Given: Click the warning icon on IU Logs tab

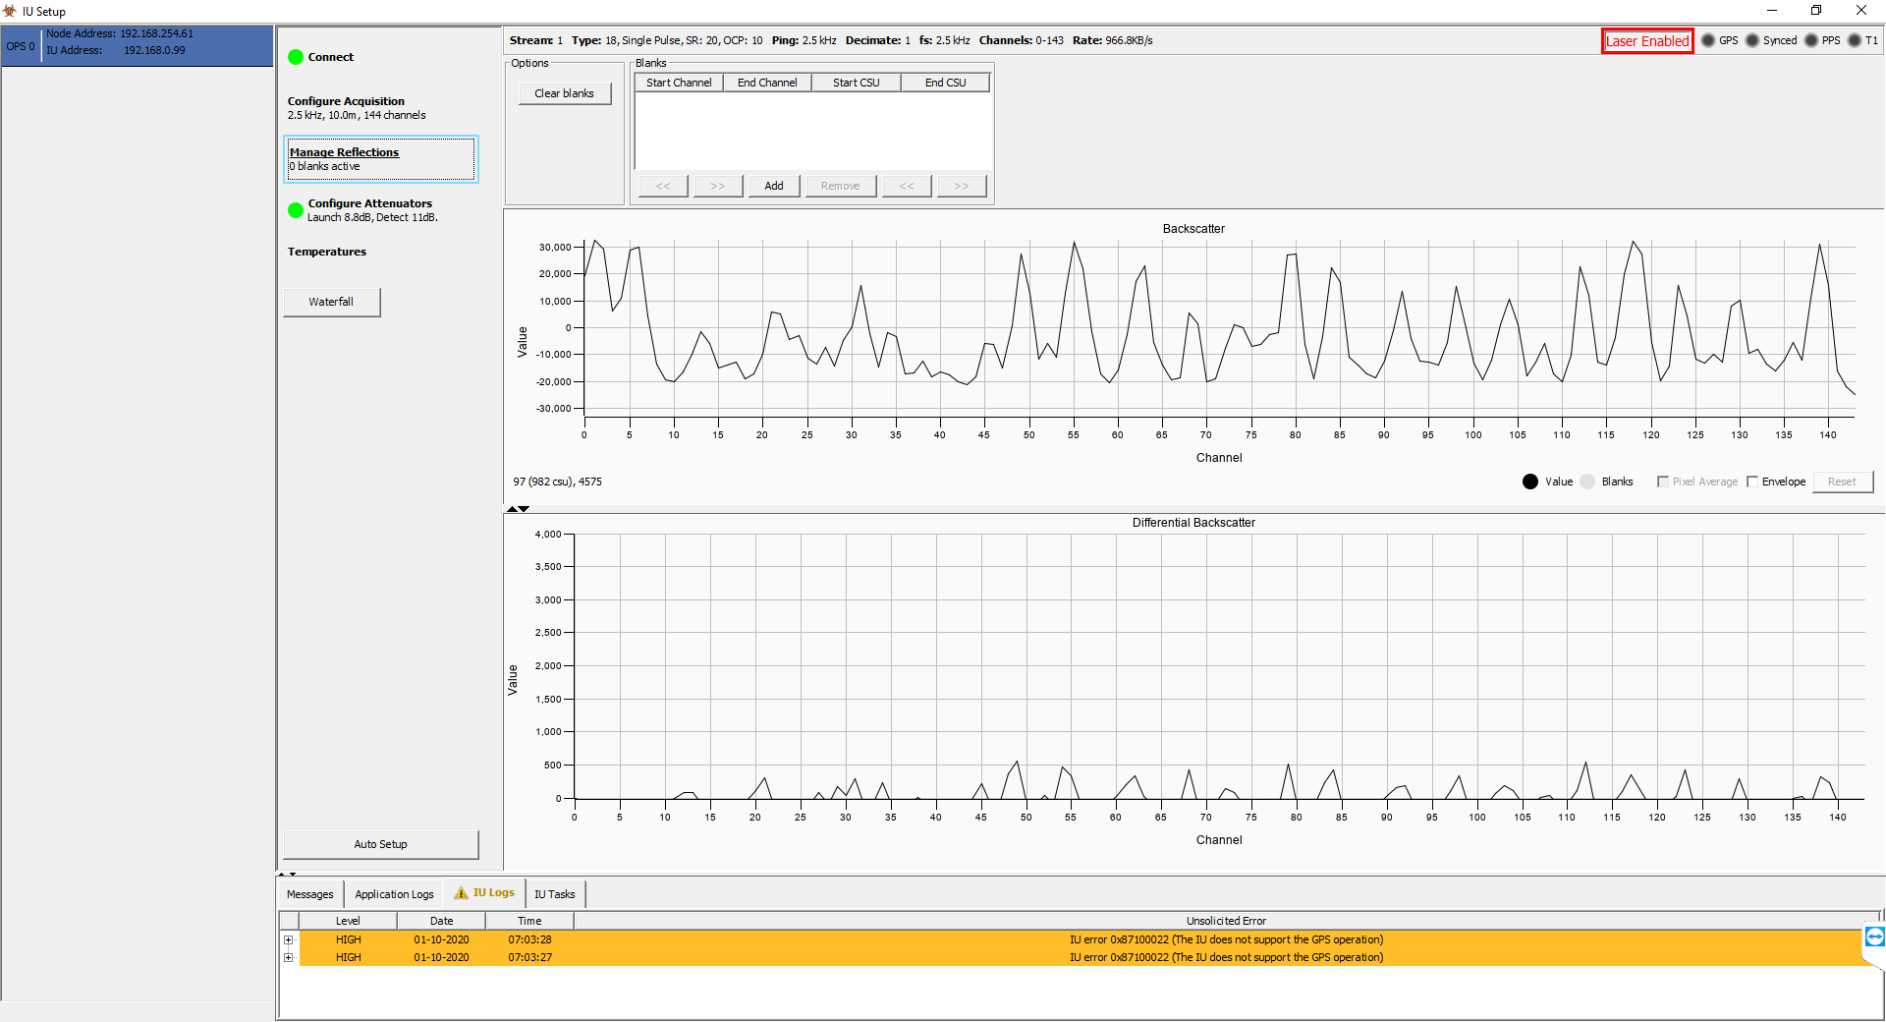Looking at the screenshot, I should coord(461,893).
